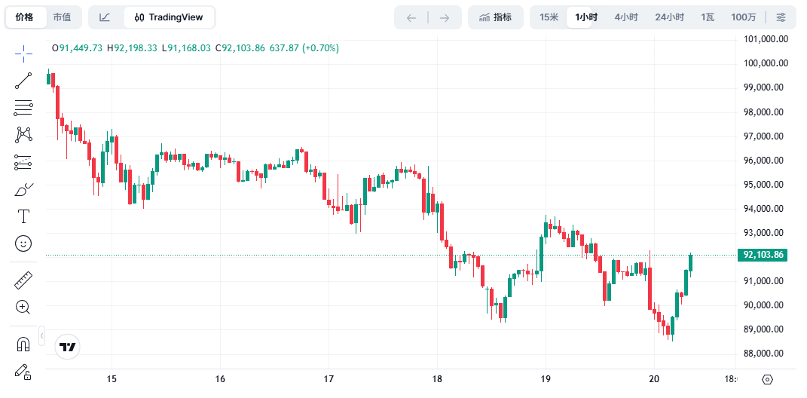Activate the zoom in tool
The width and height of the screenshot is (807, 398).
click(x=23, y=307)
